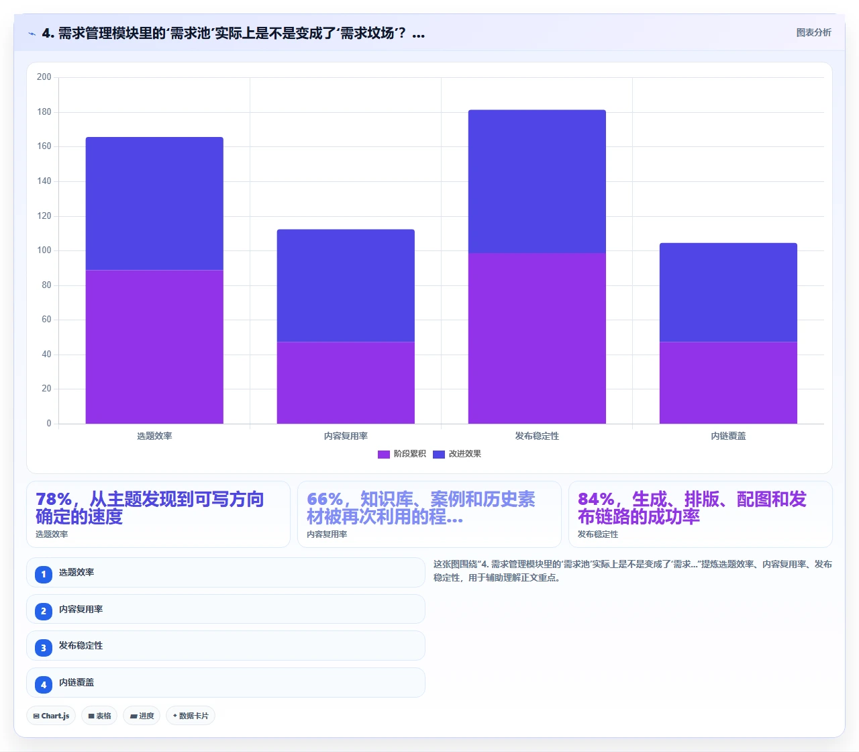Image resolution: width=859 pixels, height=752 pixels.
Task: Click the 选题效率 x-axis label
Action: coord(154,436)
